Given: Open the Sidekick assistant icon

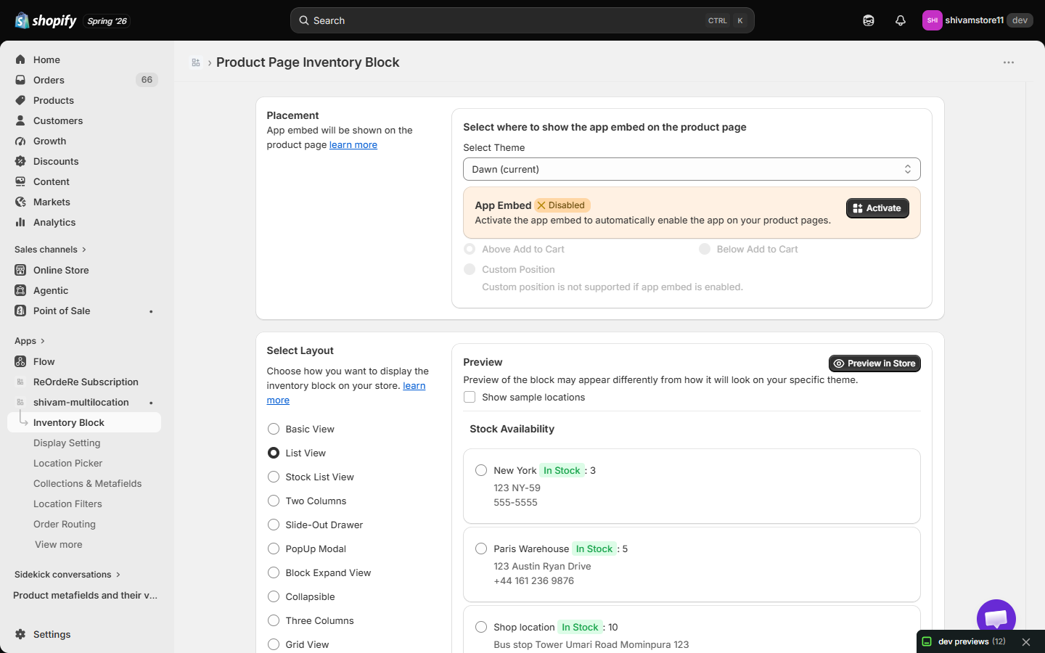Looking at the screenshot, I should click(x=869, y=20).
